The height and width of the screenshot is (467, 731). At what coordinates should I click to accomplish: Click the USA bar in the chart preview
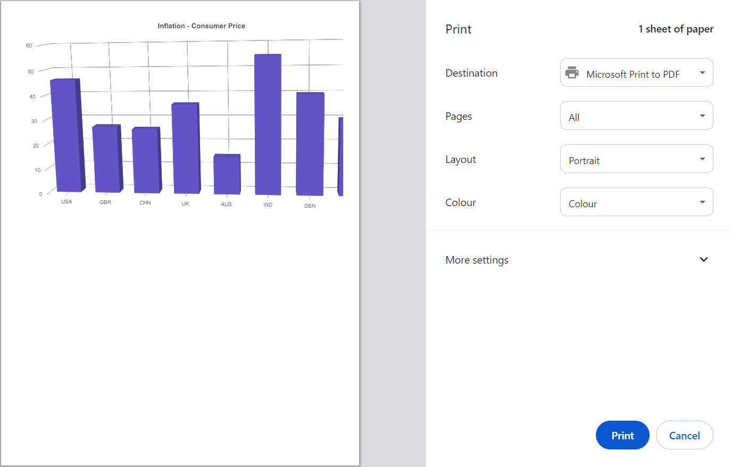pos(68,135)
